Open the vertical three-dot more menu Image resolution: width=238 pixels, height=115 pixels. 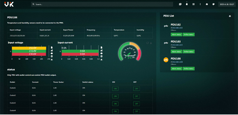200,4
